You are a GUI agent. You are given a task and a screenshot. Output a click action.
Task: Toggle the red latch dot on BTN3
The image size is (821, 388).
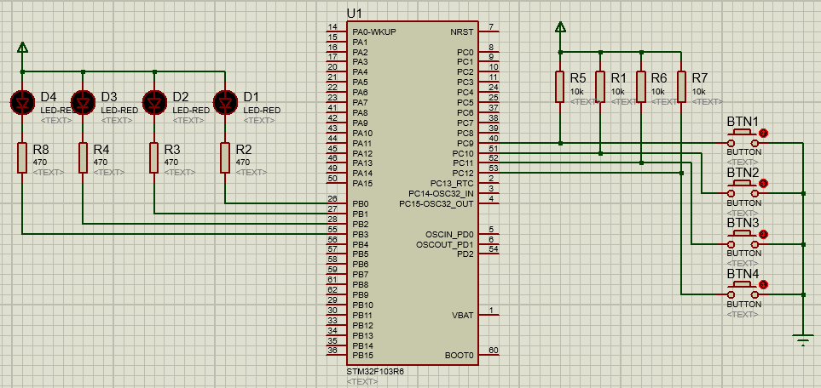coord(763,234)
